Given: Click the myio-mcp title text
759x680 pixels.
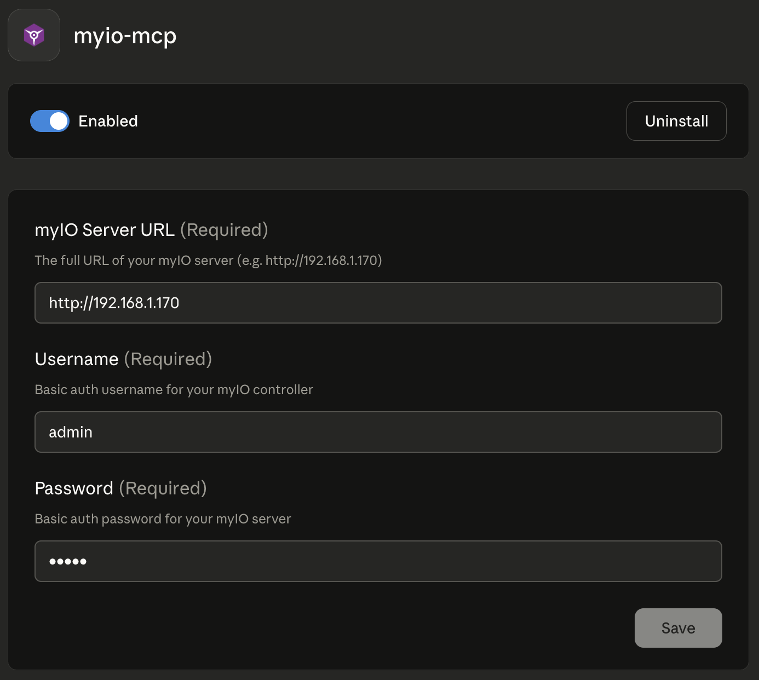Looking at the screenshot, I should [x=125, y=36].
